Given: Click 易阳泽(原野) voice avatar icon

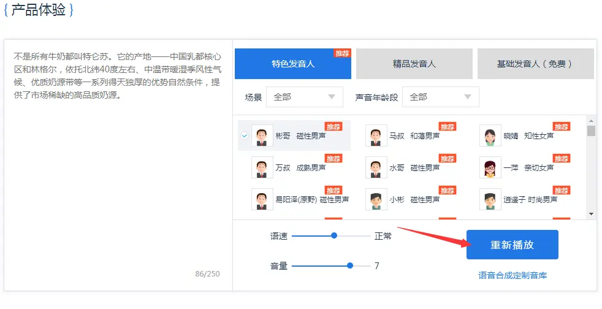Looking at the screenshot, I should [262, 199].
